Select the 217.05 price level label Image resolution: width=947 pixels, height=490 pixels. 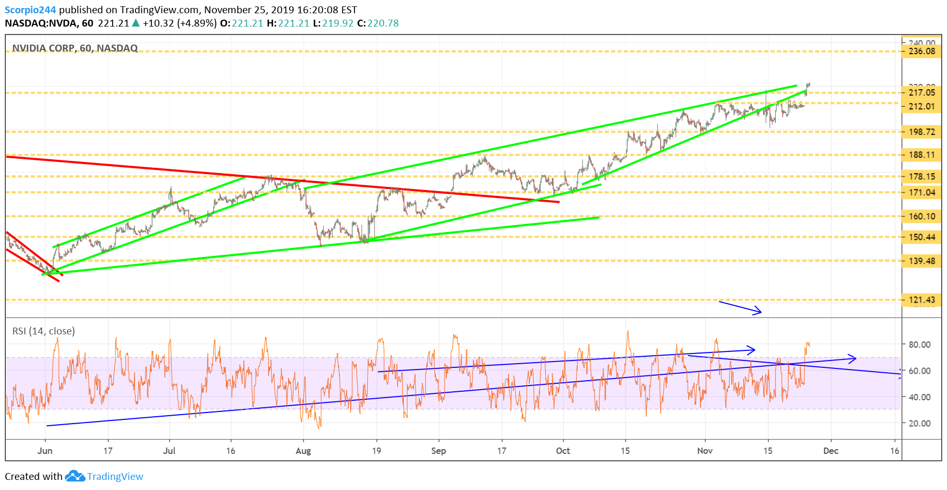click(x=922, y=92)
